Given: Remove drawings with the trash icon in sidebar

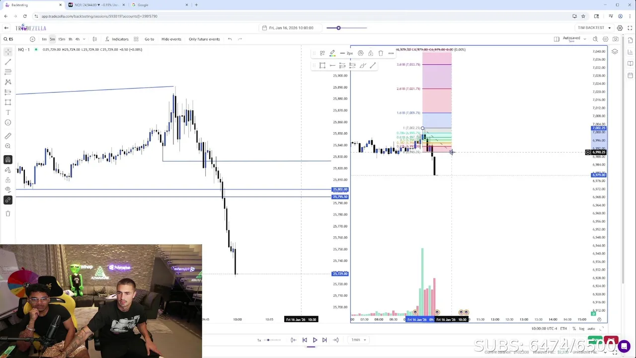Looking at the screenshot, I should [8, 213].
